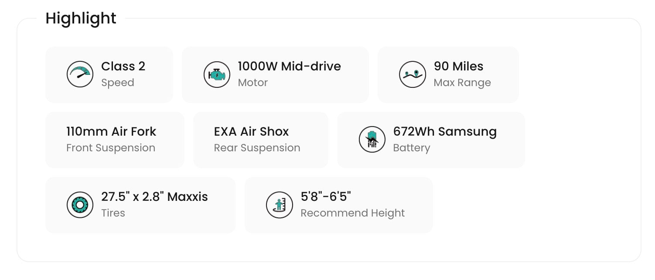Click the 672Wh Samsung title text
Screen dimensions: 655x280
[x=445, y=132]
